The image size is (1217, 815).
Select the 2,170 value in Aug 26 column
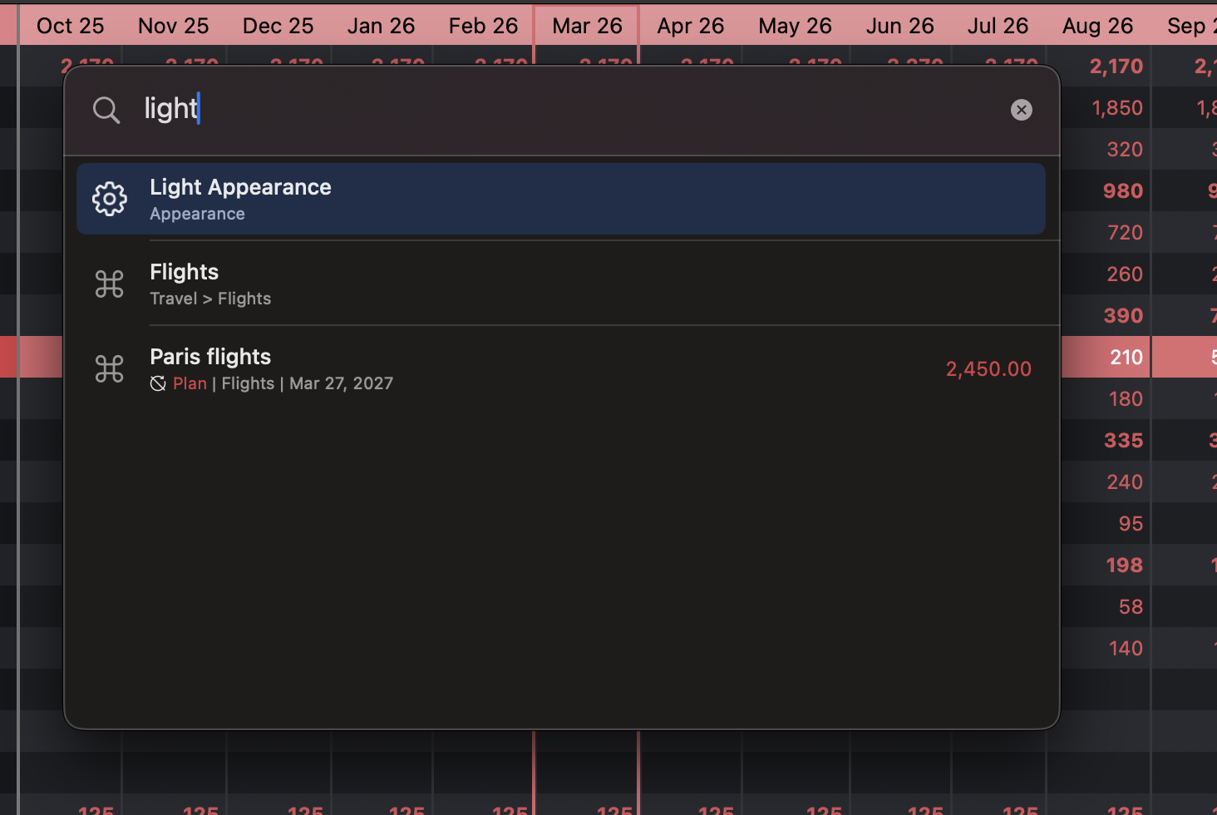coord(1116,67)
